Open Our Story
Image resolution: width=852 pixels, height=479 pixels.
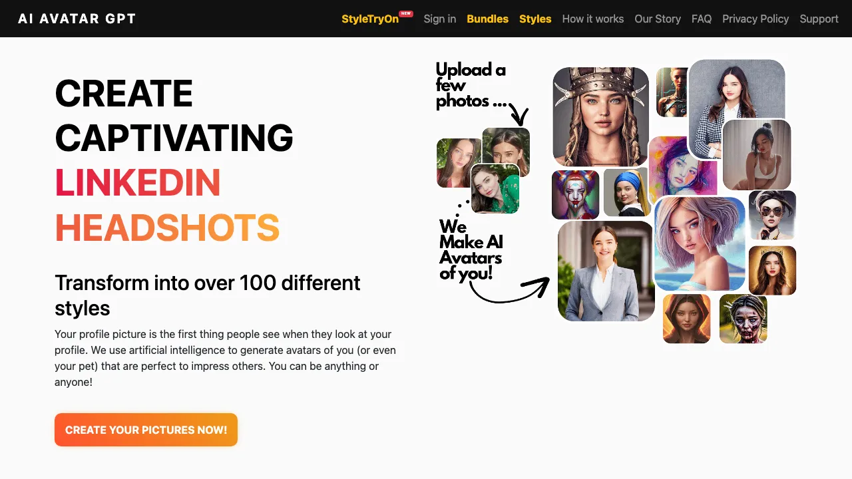pos(658,19)
